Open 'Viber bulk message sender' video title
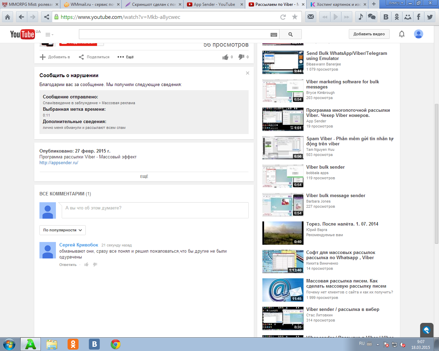 click(x=336, y=195)
